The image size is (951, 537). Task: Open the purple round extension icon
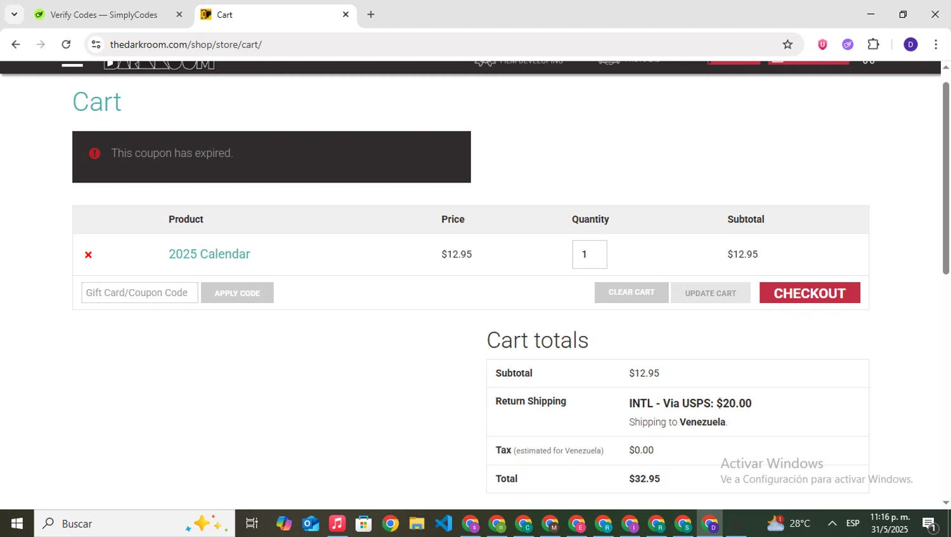coord(848,44)
